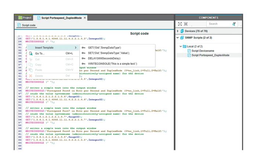Switch to the Project tab
Image resolution: width=257 pixels, height=164 pixels.
click(25, 18)
